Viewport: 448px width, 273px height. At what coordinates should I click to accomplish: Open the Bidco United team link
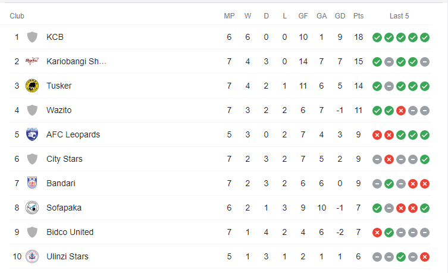70,232
